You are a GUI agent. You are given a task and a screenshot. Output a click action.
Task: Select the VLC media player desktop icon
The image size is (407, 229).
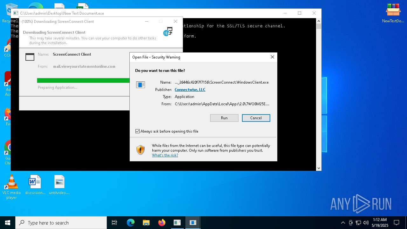(11, 187)
